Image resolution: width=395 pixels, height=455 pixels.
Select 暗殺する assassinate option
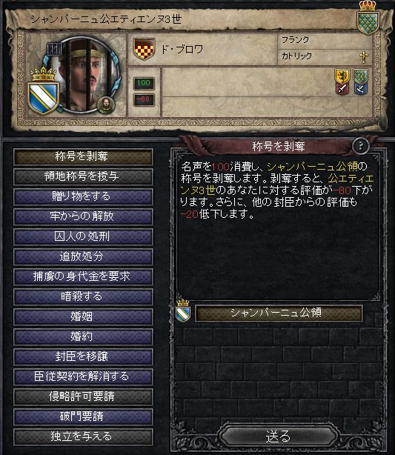click(83, 297)
